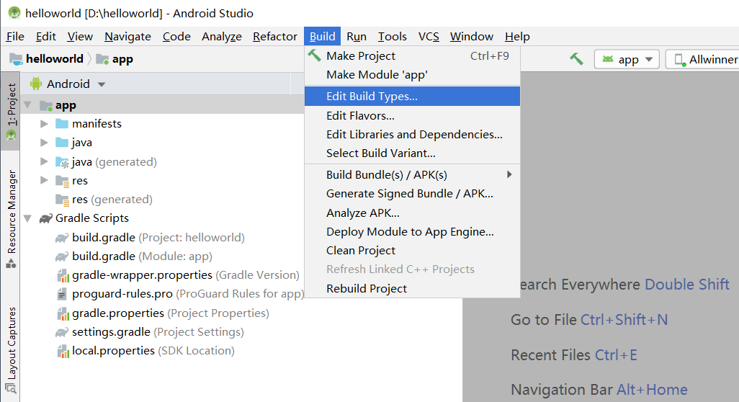Viewport: 739px width, 402px height.
Task: Open the Analyze menu
Action: click(x=222, y=36)
